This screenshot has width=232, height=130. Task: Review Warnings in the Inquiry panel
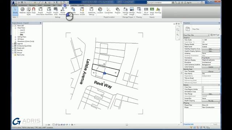(158, 10)
